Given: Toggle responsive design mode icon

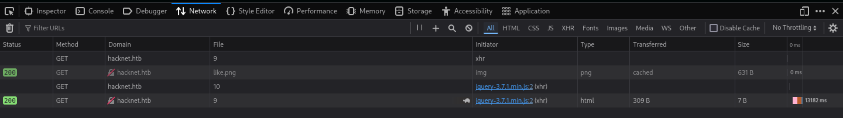Looking at the screenshot, I should 804,11.
